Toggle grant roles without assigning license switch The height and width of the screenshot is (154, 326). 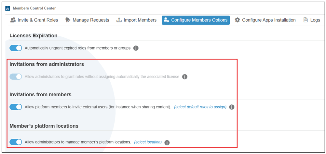[x=16, y=77]
